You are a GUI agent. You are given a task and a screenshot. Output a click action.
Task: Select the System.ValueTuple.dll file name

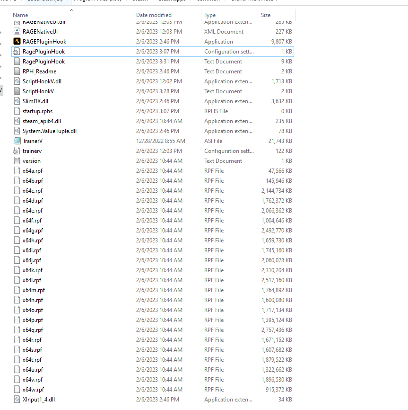(x=50, y=131)
